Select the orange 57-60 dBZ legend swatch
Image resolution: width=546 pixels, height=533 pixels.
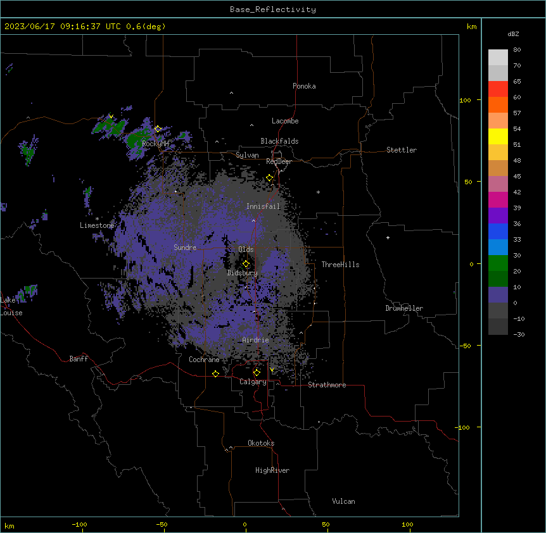pos(498,104)
